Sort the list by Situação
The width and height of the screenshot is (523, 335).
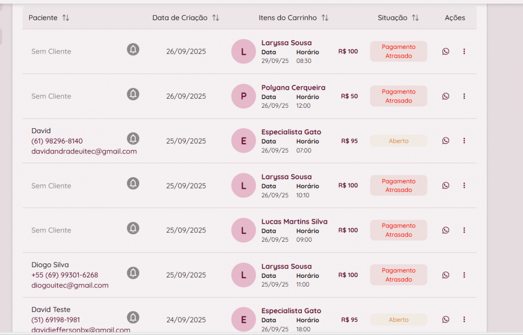click(x=415, y=18)
